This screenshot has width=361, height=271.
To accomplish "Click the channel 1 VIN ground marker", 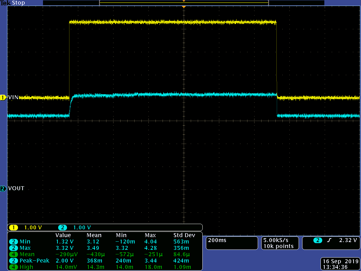I will click(x=3, y=97).
